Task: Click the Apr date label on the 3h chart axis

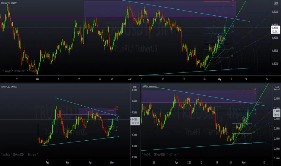Action: pyautogui.click(x=130, y=79)
